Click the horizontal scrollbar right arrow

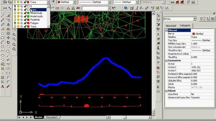pyautogui.click(x=150, y=117)
